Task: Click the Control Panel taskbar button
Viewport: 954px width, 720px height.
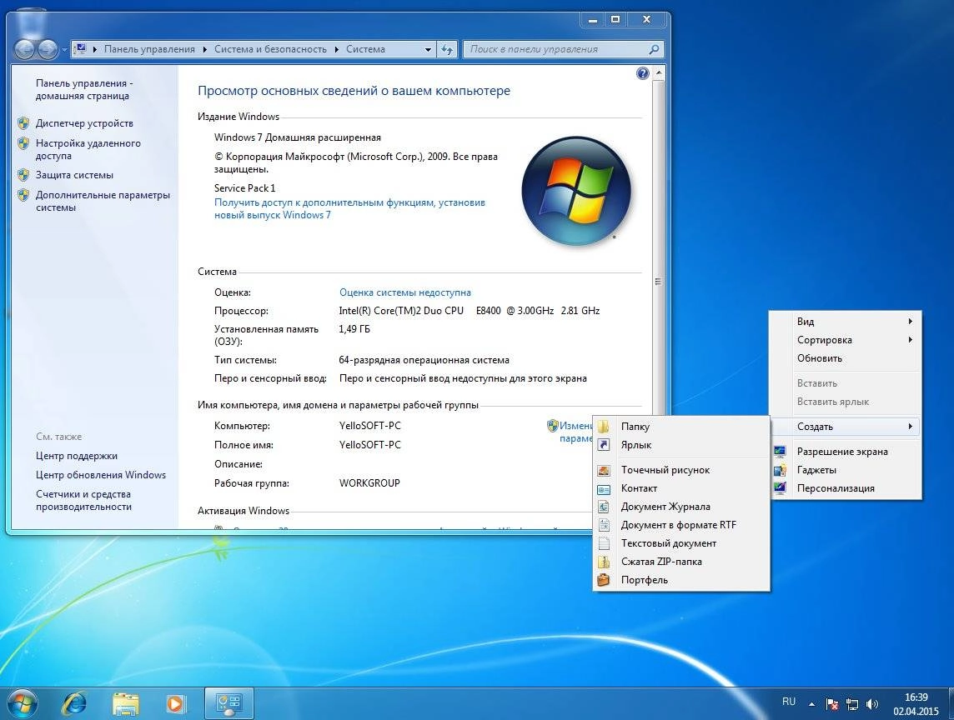Action: tap(228, 703)
